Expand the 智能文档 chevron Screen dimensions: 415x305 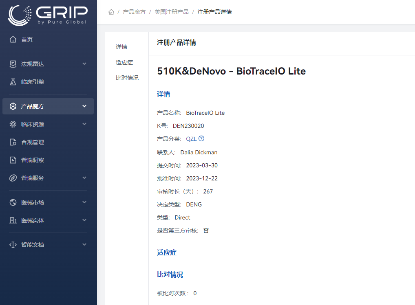(x=84, y=244)
